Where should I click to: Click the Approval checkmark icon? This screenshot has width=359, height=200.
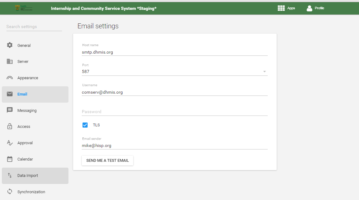pyautogui.click(x=10, y=143)
